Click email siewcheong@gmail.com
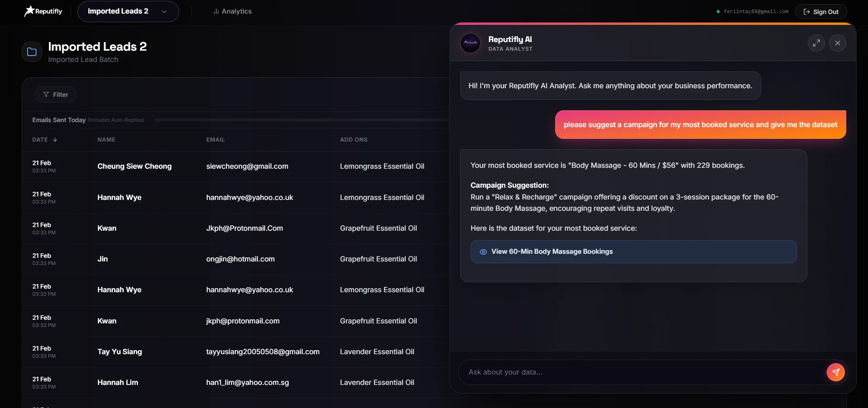 [247, 166]
